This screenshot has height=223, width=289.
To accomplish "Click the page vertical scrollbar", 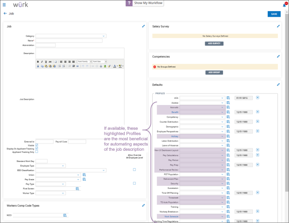I will [x=287, y=103].
